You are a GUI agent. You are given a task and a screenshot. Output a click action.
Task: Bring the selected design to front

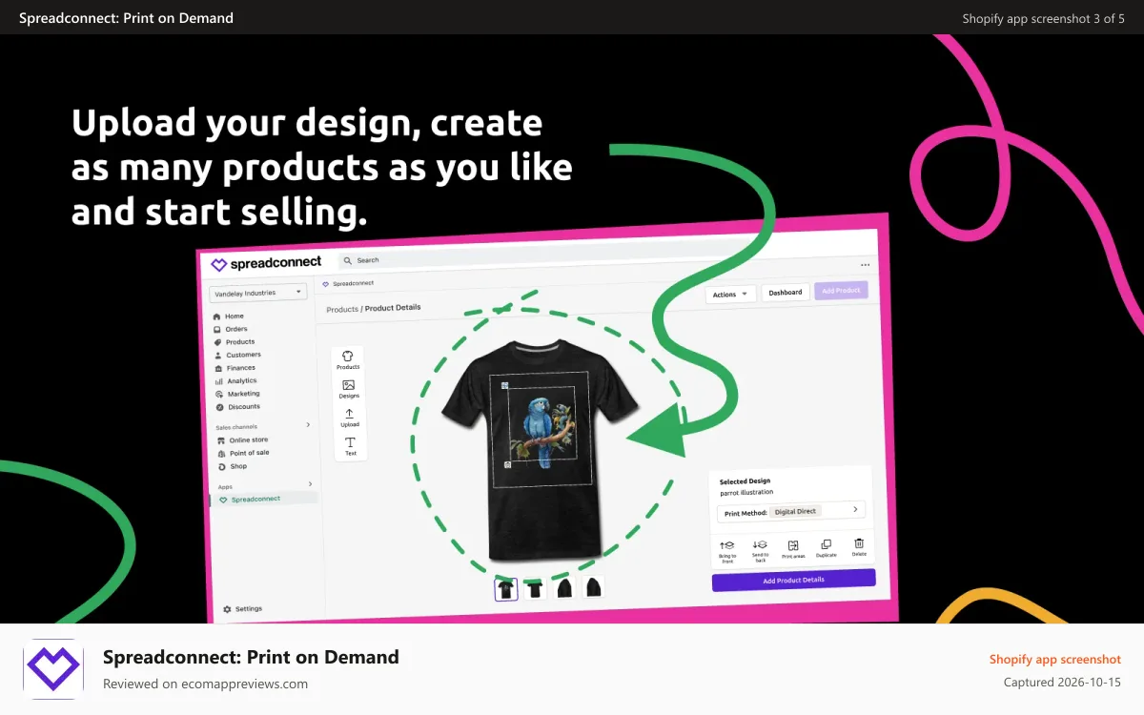(x=727, y=550)
